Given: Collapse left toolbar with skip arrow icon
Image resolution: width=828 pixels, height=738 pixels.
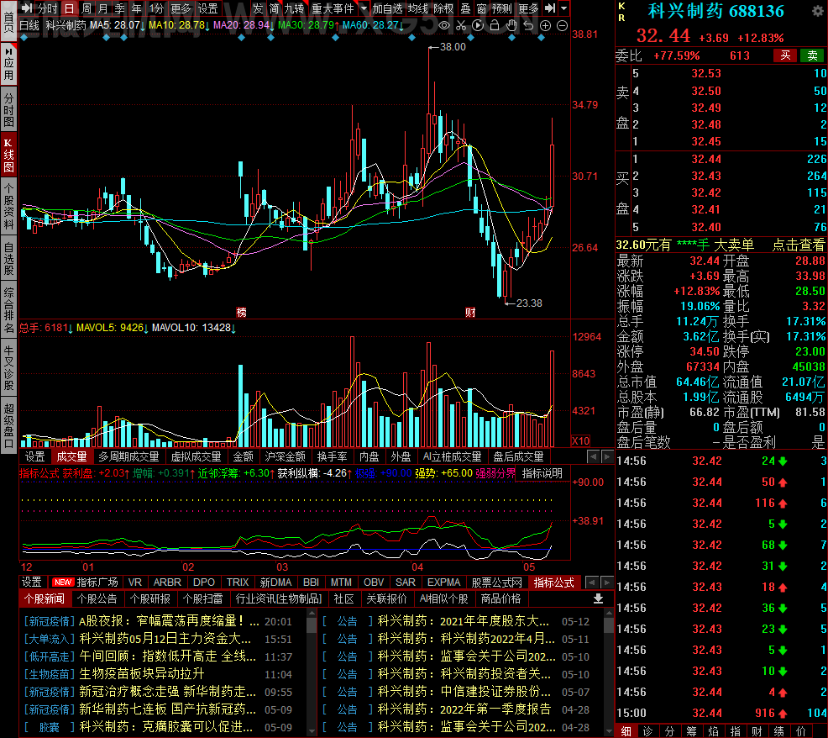Looking at the screenshot, I should pos(26,8).
